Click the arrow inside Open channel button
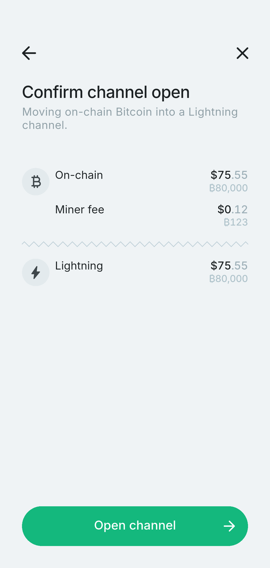Image resolution: width=270 pixels, height=568 pixels. click(229, 526)
